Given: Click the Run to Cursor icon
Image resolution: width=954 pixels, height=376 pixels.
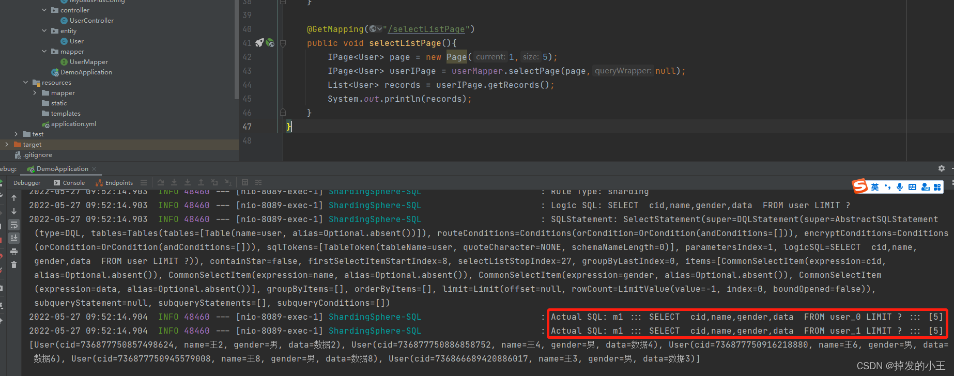Looking at the screenshot, I should tap(228, 182).
